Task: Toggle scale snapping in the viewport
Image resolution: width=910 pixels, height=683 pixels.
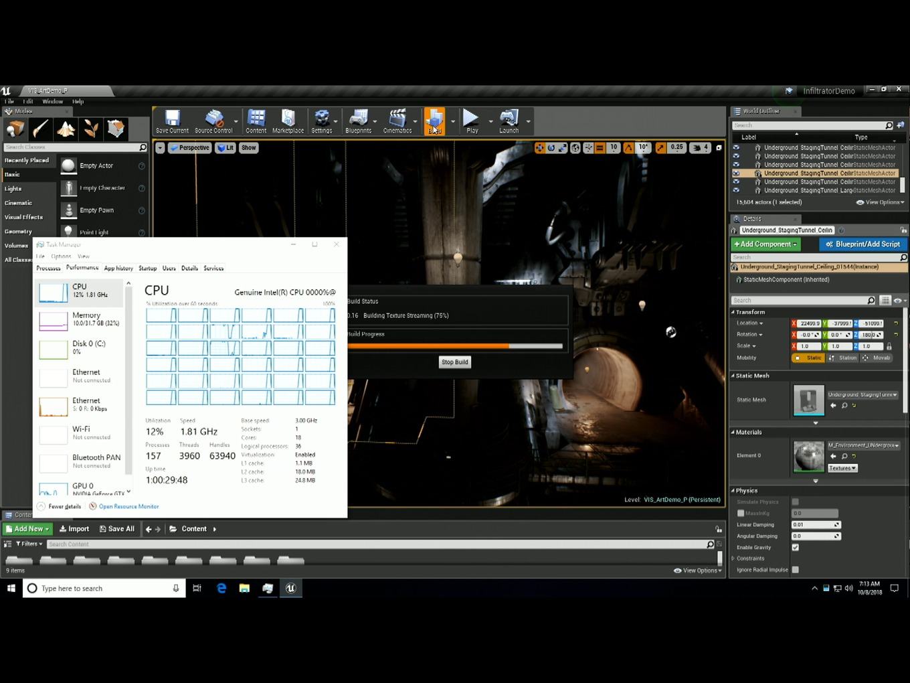Action: point(660,148)
